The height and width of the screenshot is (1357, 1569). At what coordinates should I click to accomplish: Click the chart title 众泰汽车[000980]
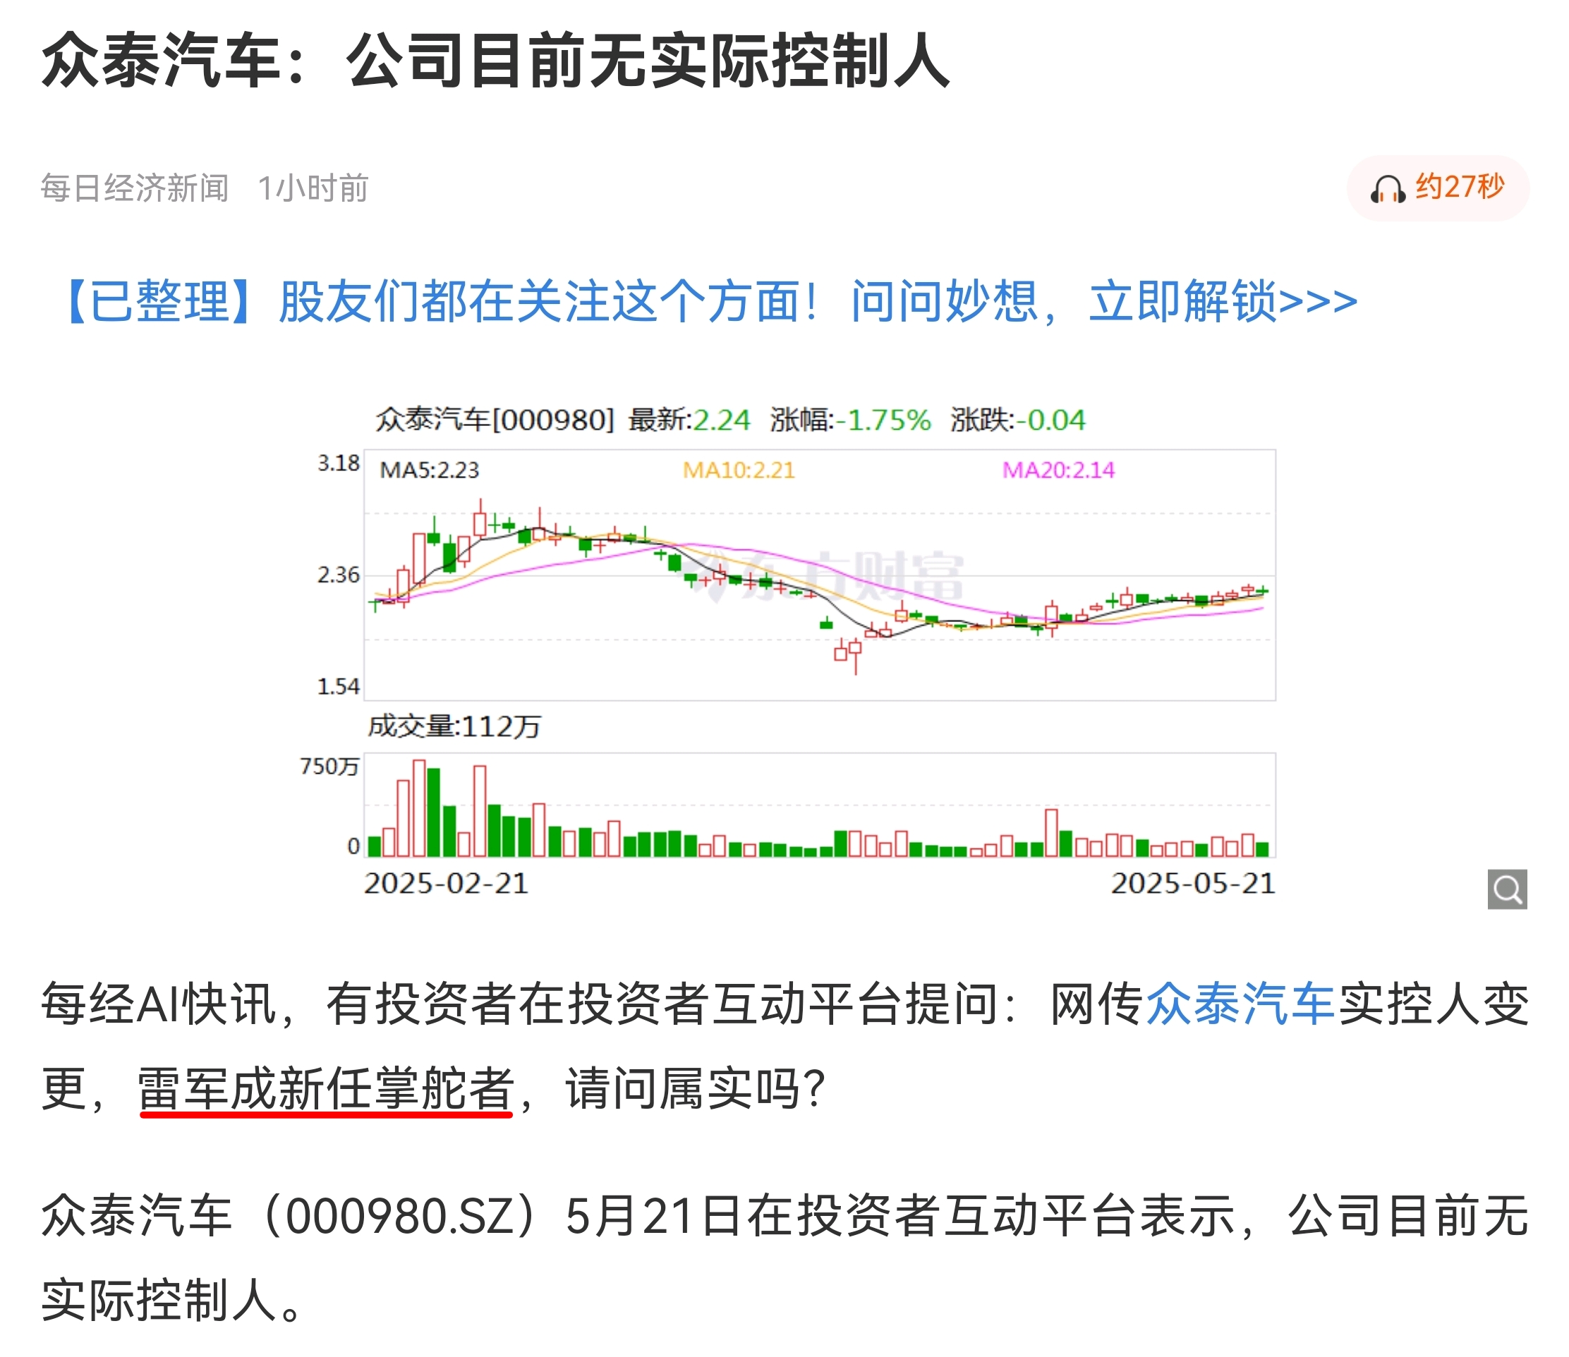point(495,420)
